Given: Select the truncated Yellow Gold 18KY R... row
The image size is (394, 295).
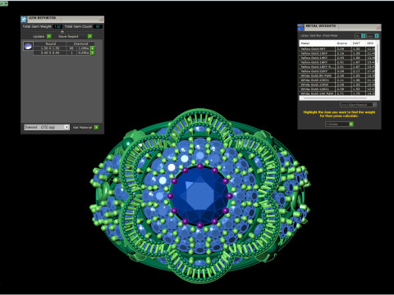Looking at the screenshot, I should coord(337,66).
